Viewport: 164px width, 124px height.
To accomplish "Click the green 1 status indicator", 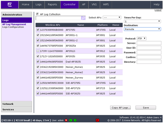I will [x=71, y=120].
